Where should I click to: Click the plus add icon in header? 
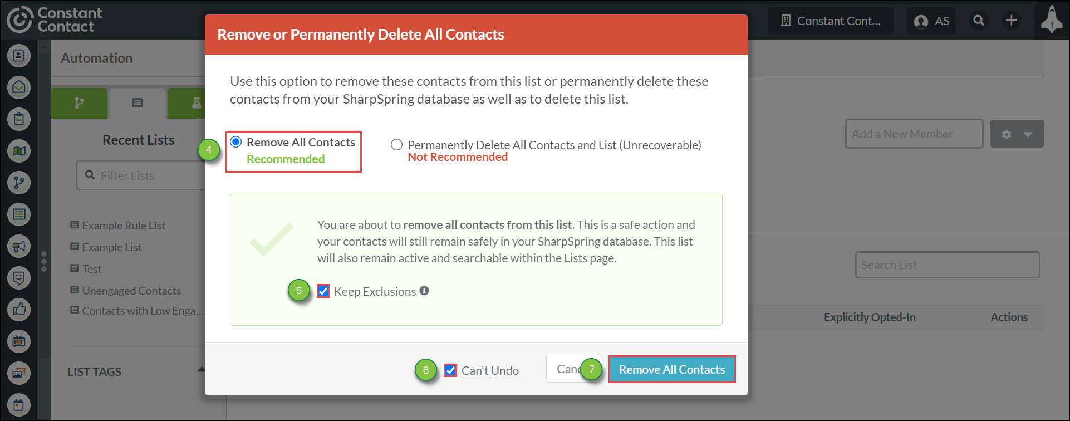(x=1011, y=21)
